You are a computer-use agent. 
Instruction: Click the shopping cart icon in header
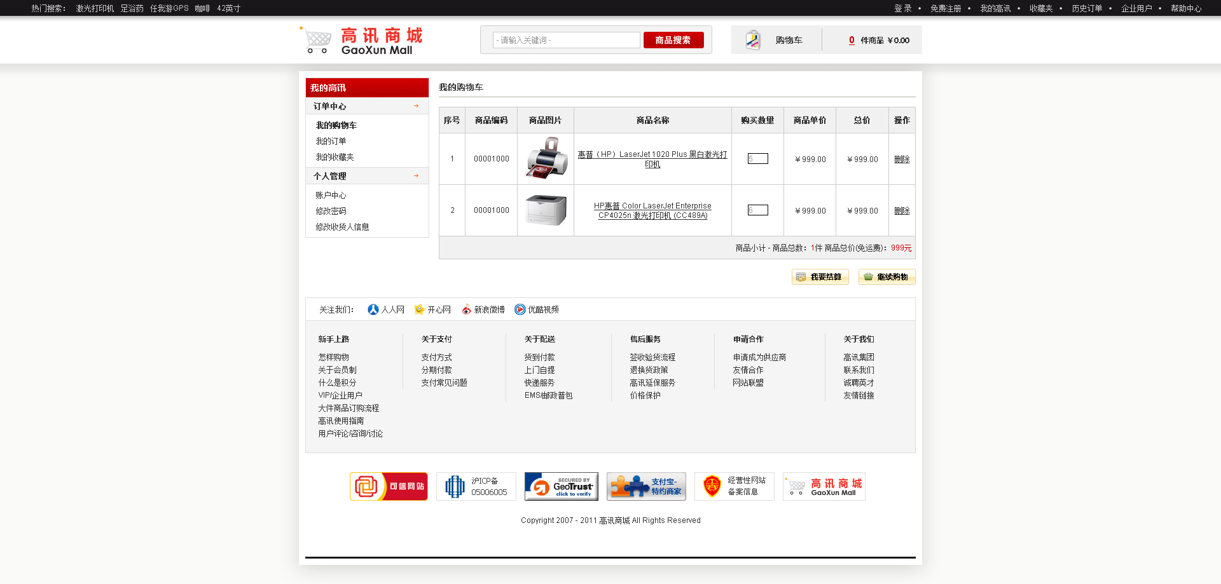753,40
